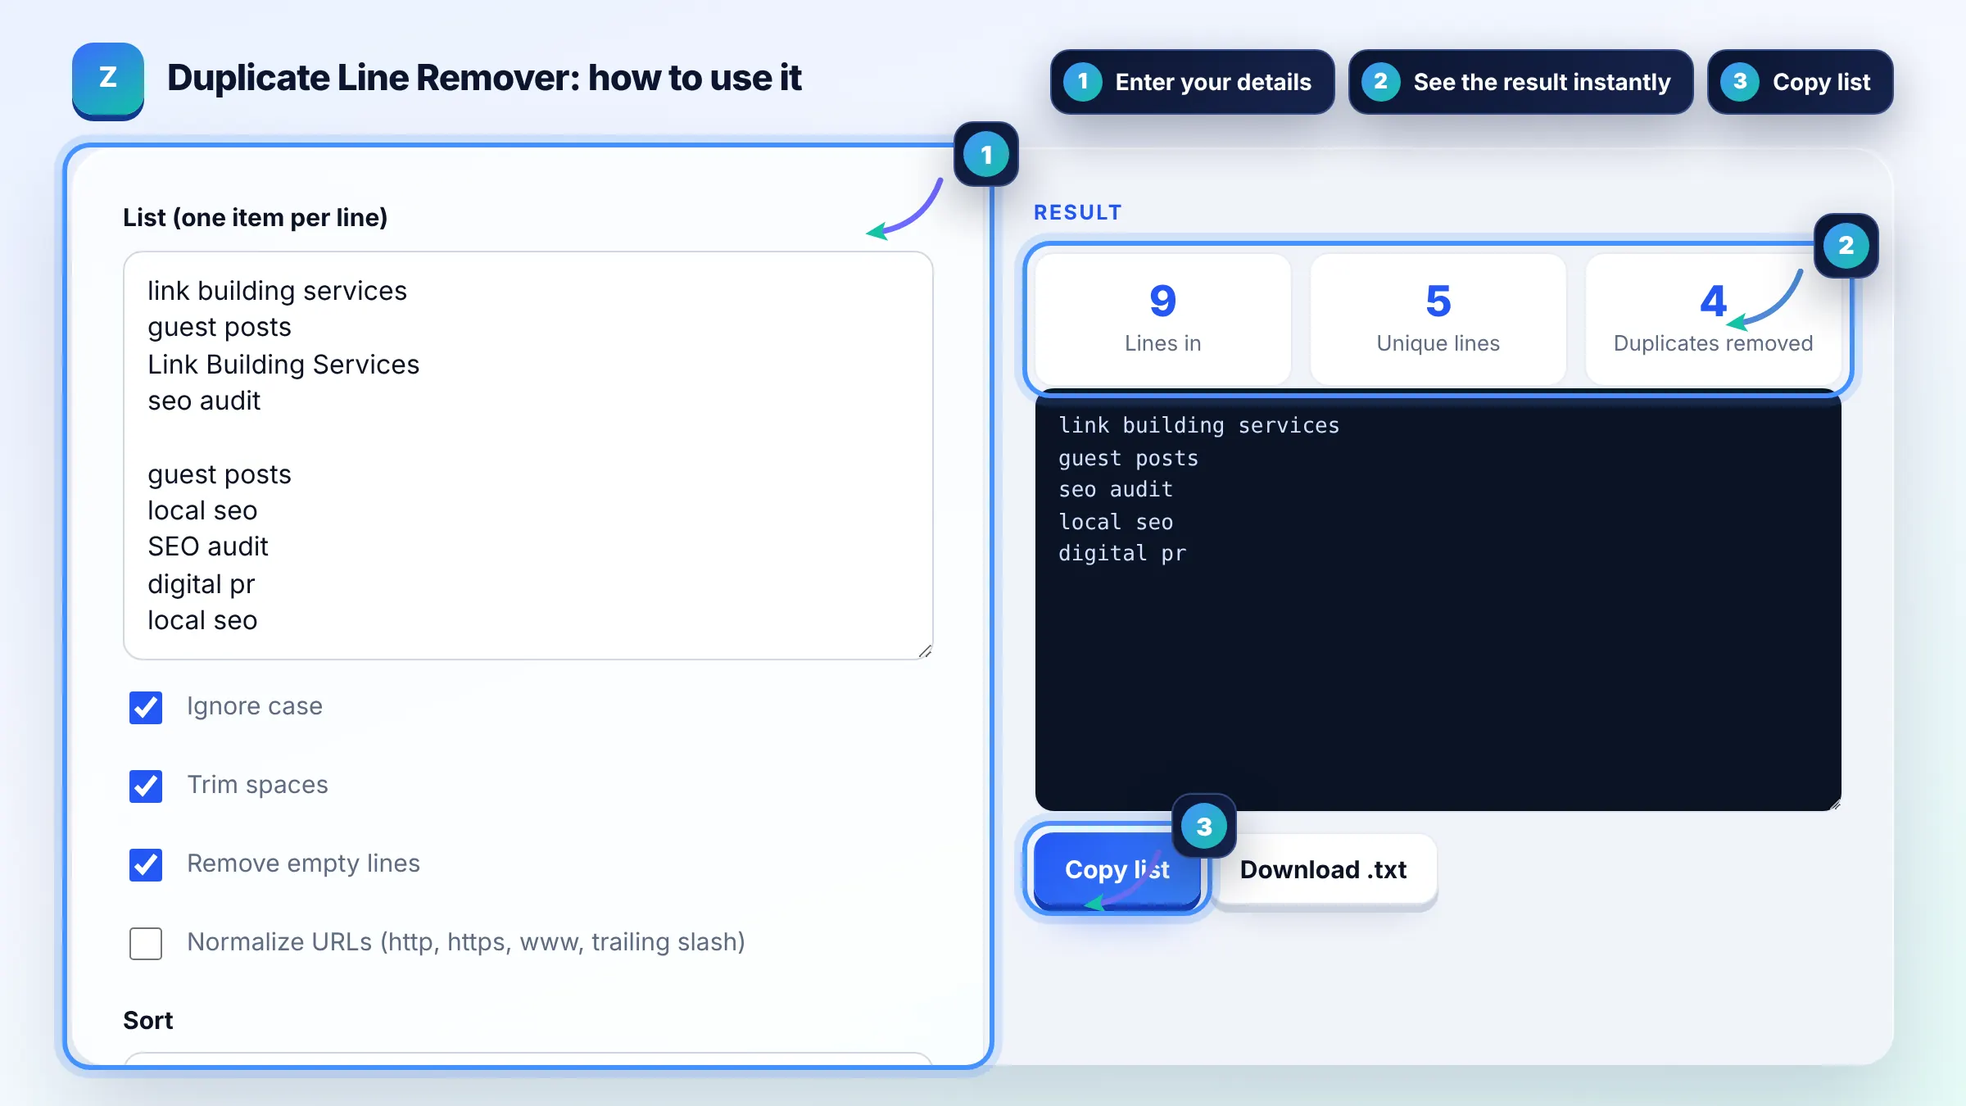Click the 'Sort' section label
This screenshot has height=1106, width=1966.
147,1021
